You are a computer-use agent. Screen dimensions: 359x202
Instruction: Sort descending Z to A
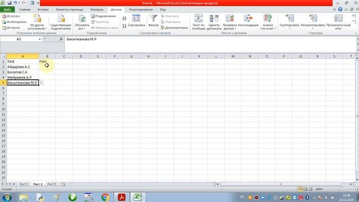coord(125,26)
